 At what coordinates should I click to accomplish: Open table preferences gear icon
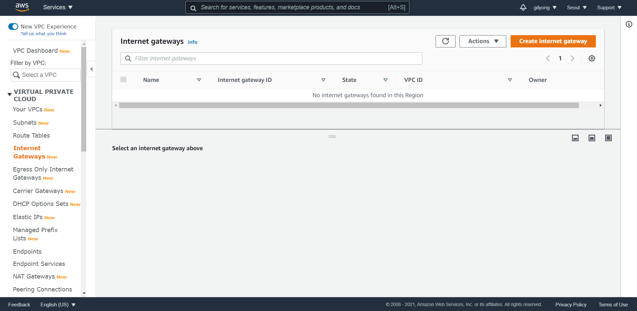coord(592,58)
